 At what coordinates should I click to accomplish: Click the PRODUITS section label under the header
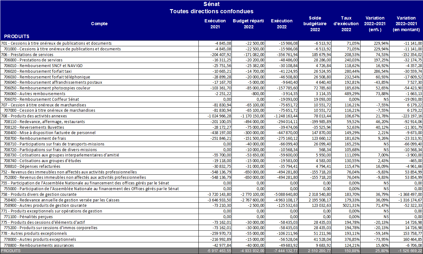(17, 37)
